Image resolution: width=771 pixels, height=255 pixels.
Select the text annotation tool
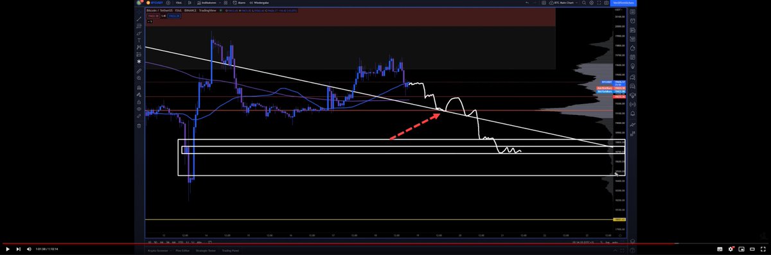pos(139,40)
